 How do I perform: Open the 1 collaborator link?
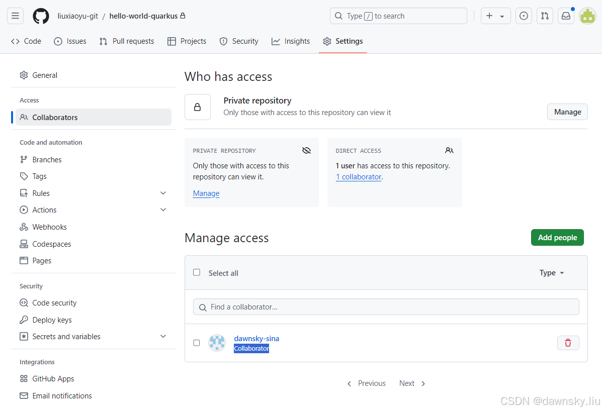tap(359, 177)
